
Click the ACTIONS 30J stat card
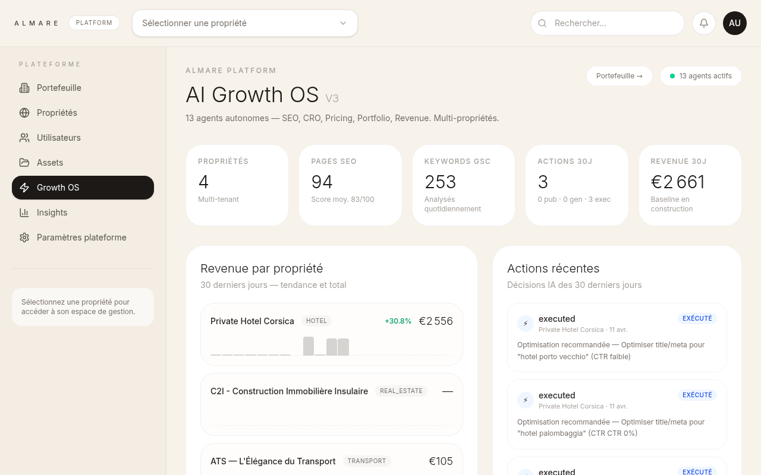(577, 185)
